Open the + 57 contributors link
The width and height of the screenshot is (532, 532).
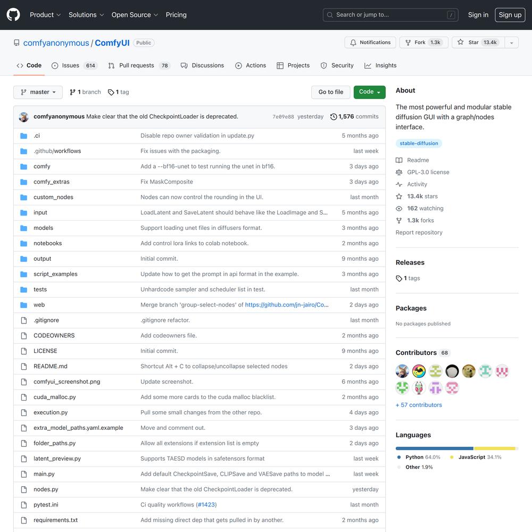pos(419,405)
